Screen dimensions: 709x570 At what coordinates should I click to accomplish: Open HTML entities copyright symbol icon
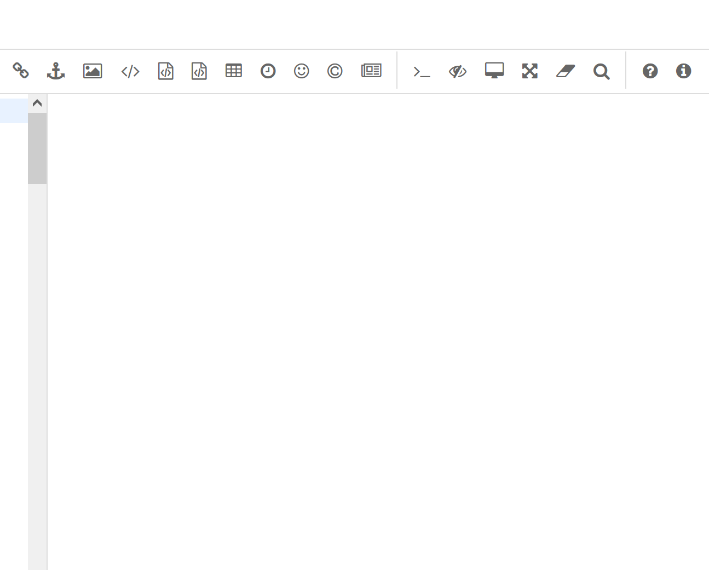pyautogui.click(x=335, y=71)
